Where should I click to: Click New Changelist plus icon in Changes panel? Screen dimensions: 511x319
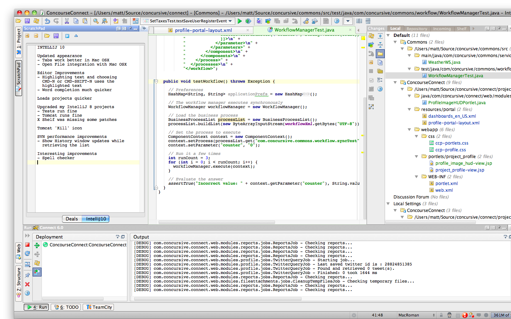click(371, 62)
